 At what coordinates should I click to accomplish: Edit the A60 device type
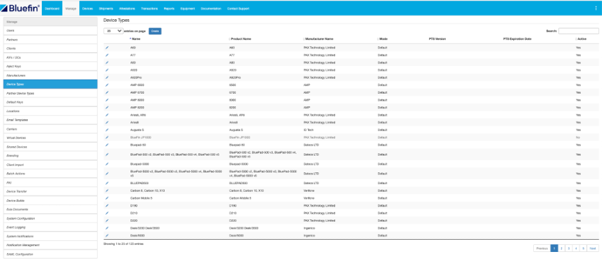(x=107, y=48)
